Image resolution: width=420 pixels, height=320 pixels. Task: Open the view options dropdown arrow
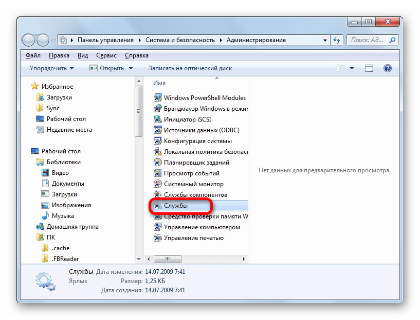coord(352,68)
